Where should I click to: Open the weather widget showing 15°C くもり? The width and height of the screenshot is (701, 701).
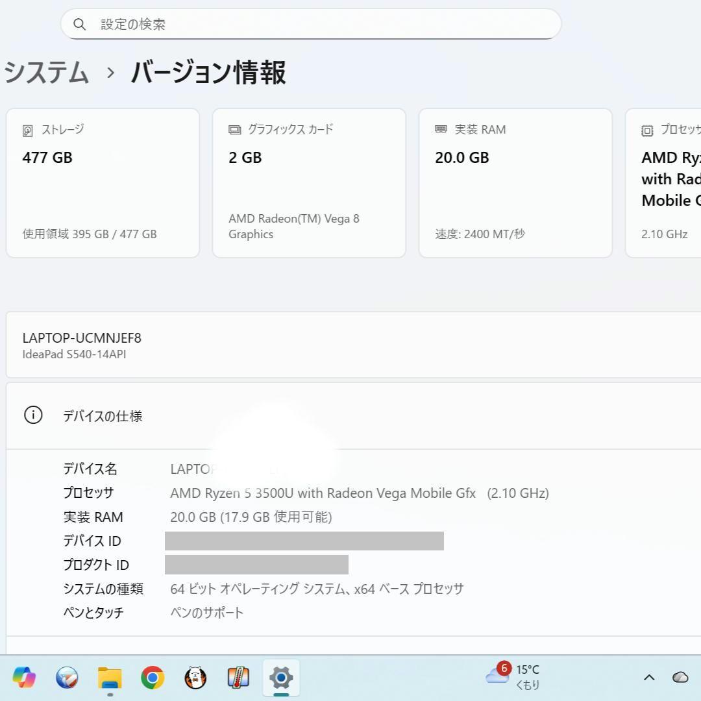pyautogui.click(x=513, y=677)
